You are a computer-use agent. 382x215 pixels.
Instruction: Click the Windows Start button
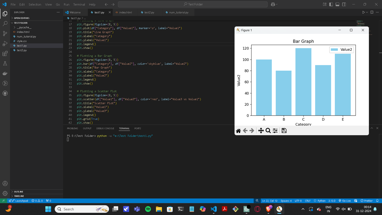tap(48, 209)
